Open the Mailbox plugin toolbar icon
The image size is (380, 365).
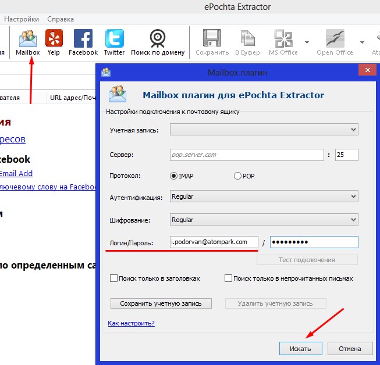click(28, 39)
